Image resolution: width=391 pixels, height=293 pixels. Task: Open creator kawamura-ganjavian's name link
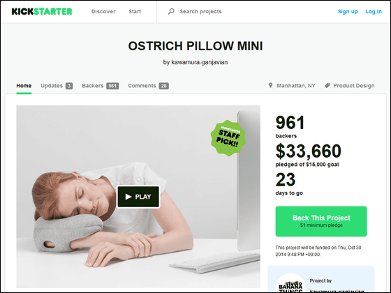tap(200, 62)
